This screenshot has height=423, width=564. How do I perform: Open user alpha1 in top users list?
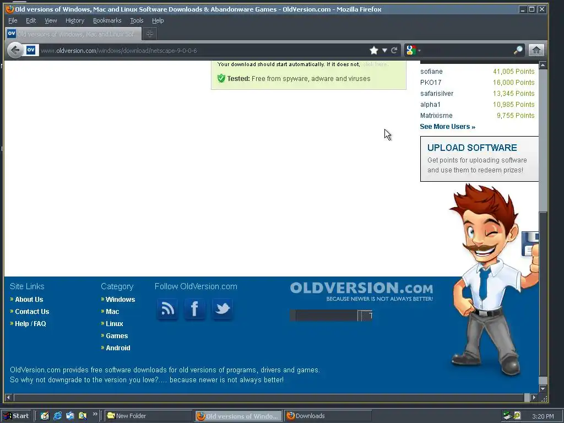pyautogui.click(x=430, y=105)
